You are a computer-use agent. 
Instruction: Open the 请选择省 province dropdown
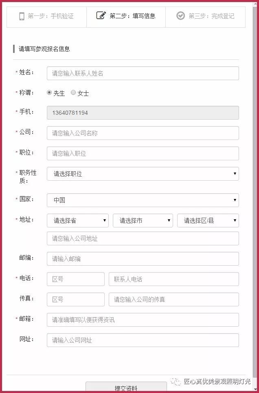click(77, 220)
